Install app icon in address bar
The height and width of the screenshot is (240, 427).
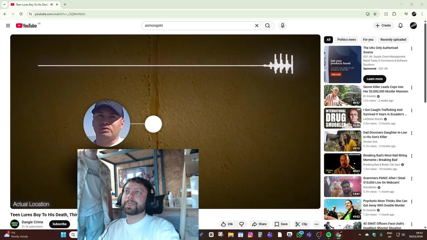[368, 14]
